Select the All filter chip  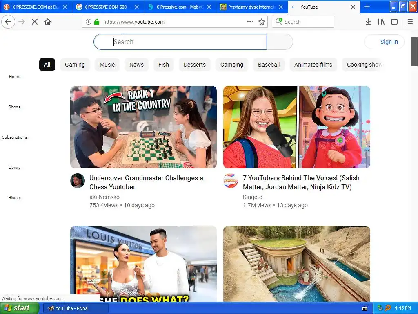(47, 65)
